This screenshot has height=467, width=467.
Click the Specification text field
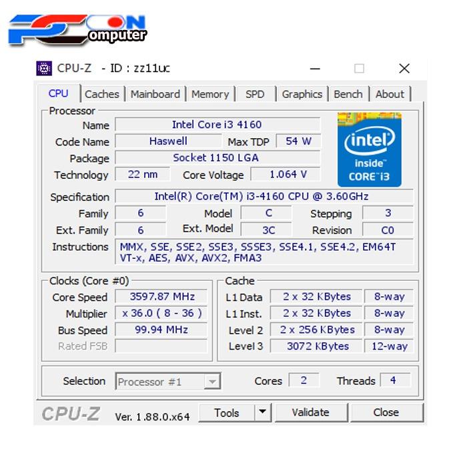(x=264, y=197)
